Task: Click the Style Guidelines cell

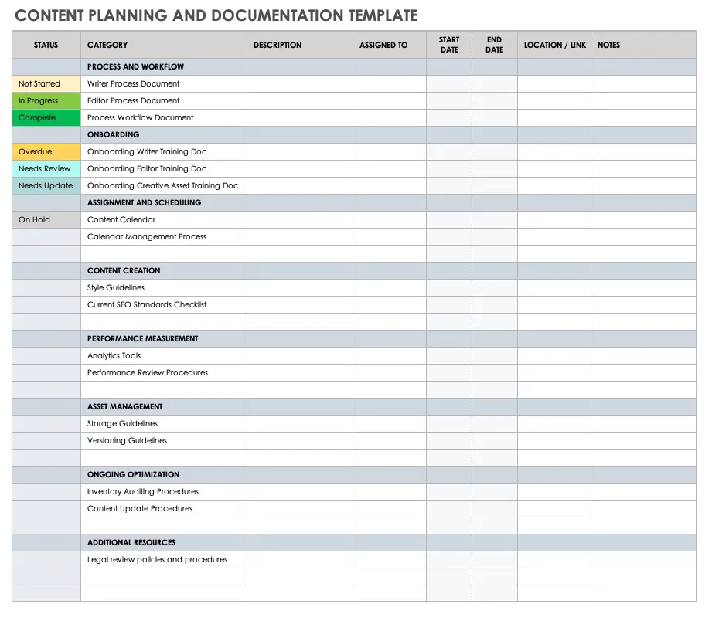Action: [x=164, y=287]
